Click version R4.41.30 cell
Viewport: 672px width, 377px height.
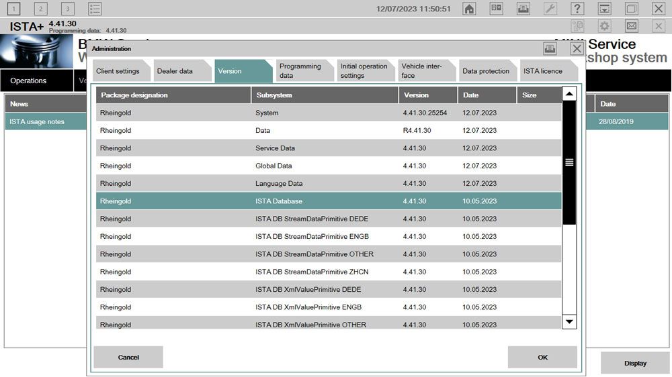(417, 131)
